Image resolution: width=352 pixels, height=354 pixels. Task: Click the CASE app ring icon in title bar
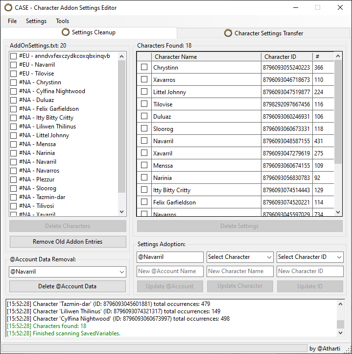8,7
